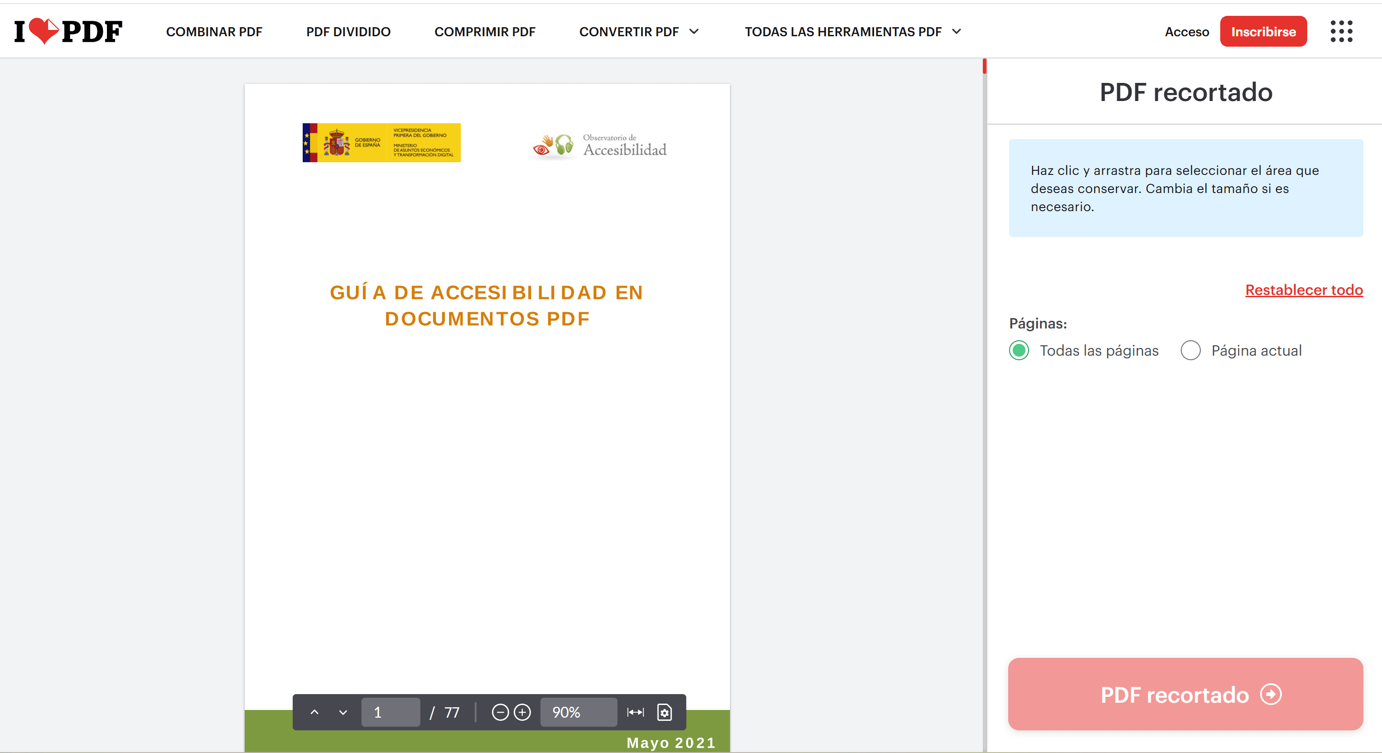Open the COMPRIMIR PDF menu item
This screenshot has height=753, width=1382.
[484, 32]
